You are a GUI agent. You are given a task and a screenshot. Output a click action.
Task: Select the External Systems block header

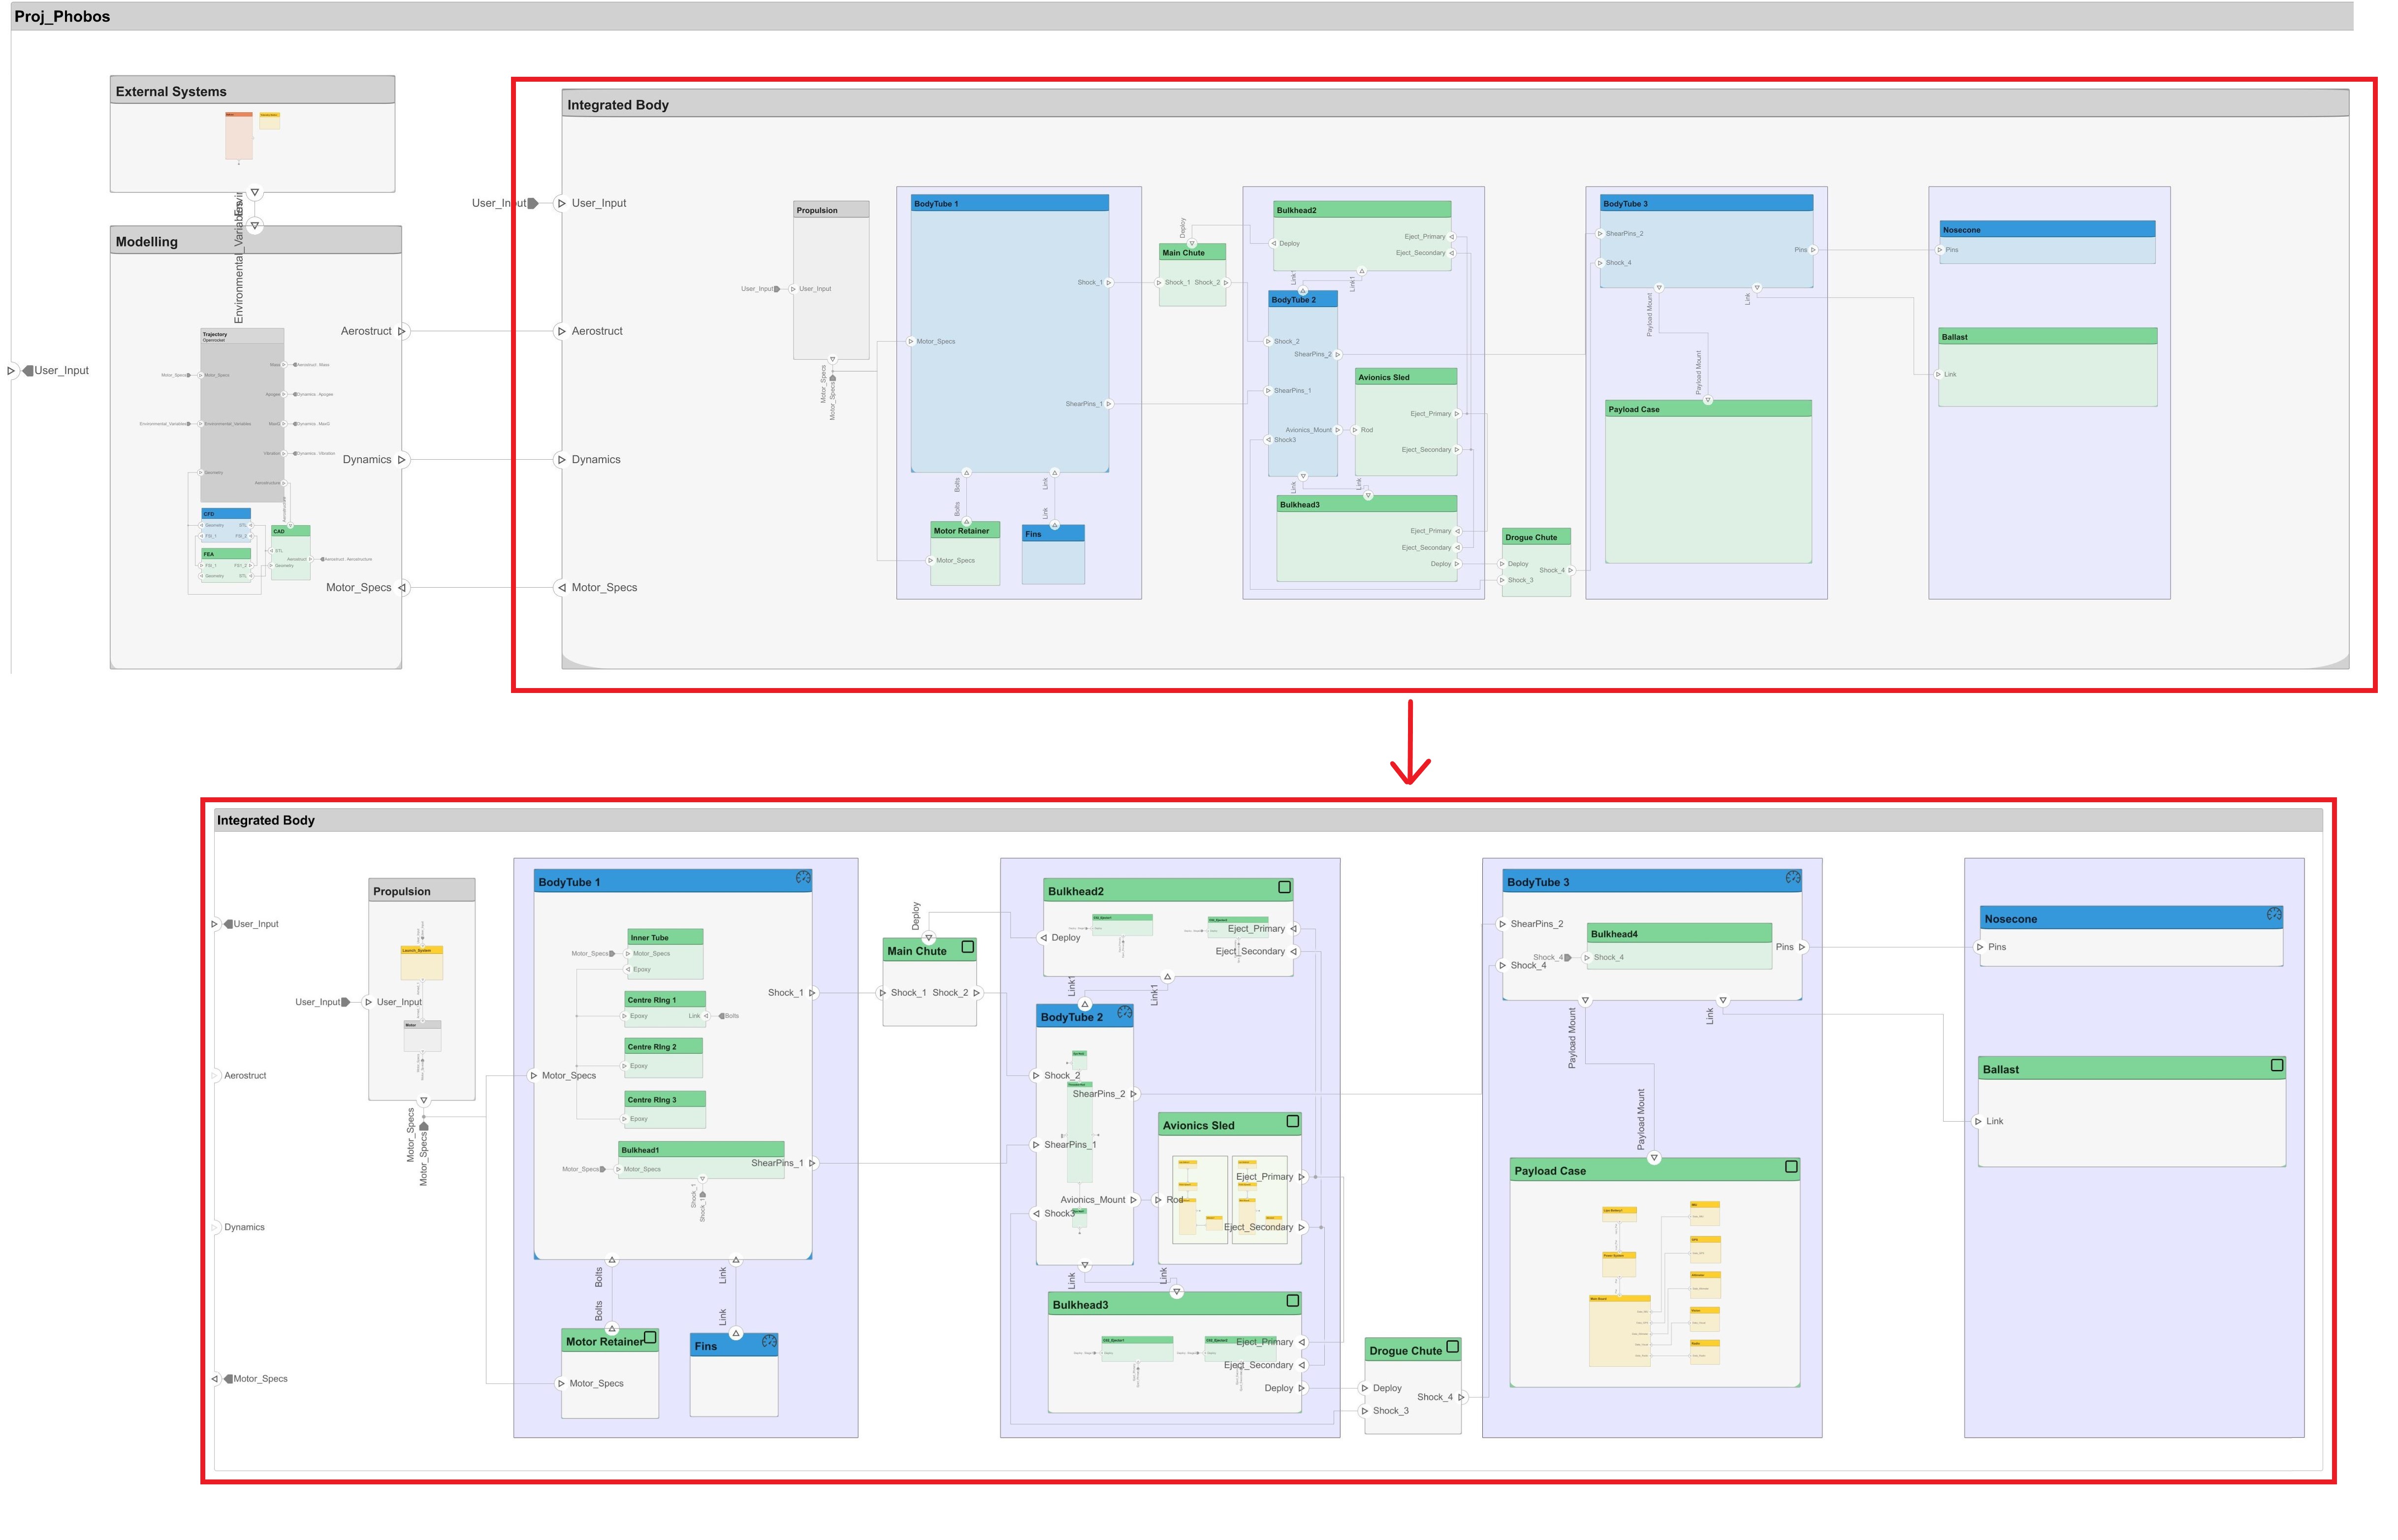(252, 90)
